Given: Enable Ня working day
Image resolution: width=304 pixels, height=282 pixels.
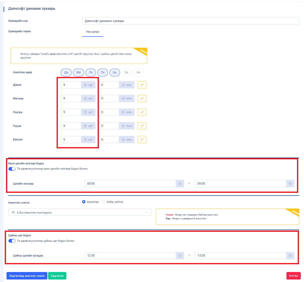Looking at the screenshot, I should point(138,72).
